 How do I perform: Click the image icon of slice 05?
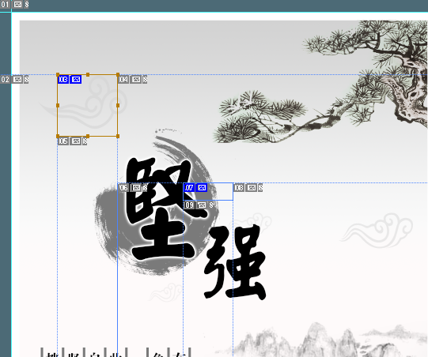pyautogui.click(x=76, y=141)
